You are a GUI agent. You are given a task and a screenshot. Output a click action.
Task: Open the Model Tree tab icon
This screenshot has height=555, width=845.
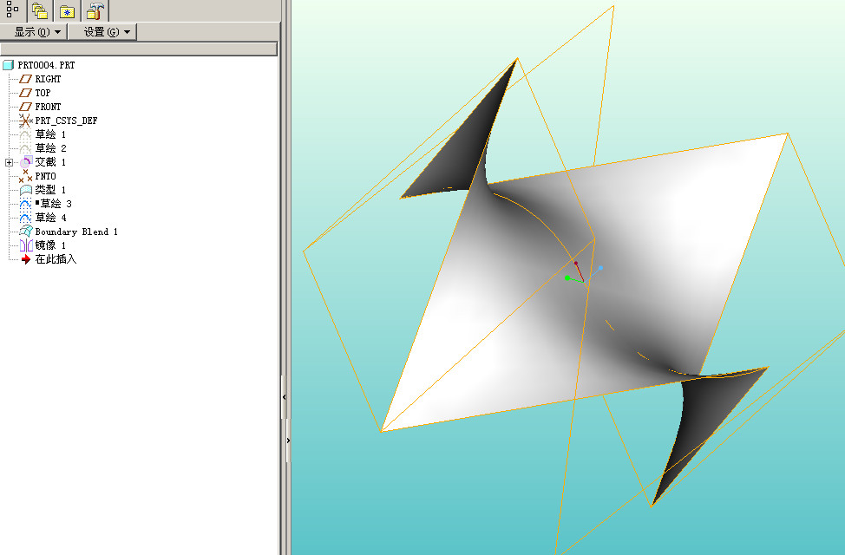tap(12, 10)
